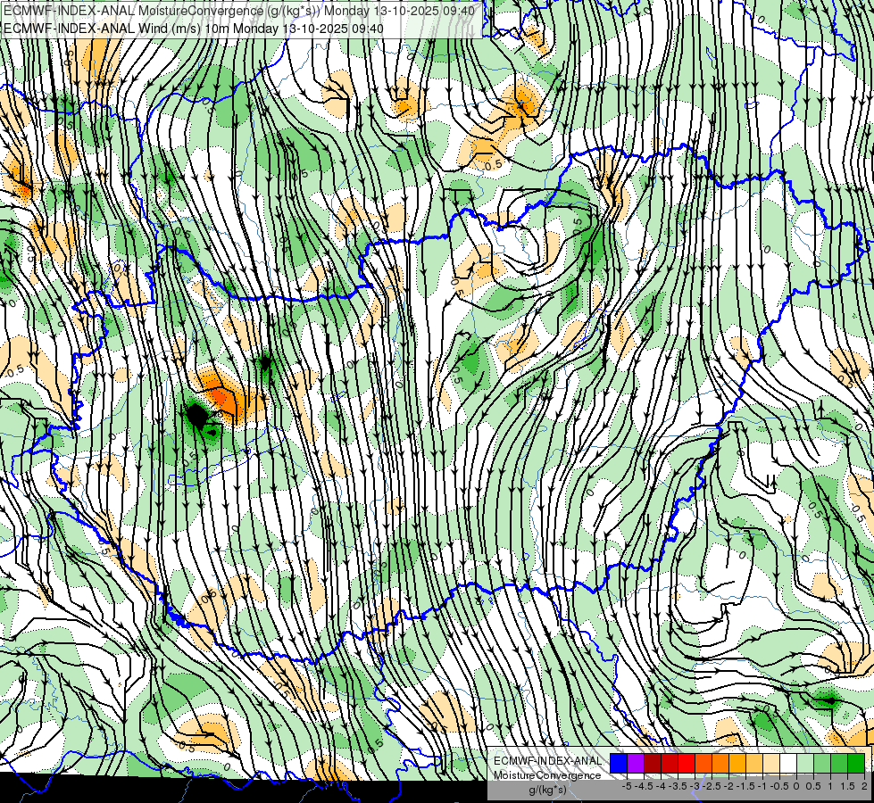Image resolution: width=874 pixels, height=803 pixels.
Task: Pick the medium green swatch between 1 and 1.5
Action: click(839, 763)
